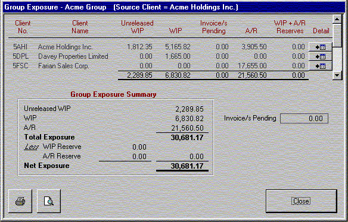Click the summary A/R amount 21,560.50
This screenshot has width=348, height=222.
(x=187, y=128)
